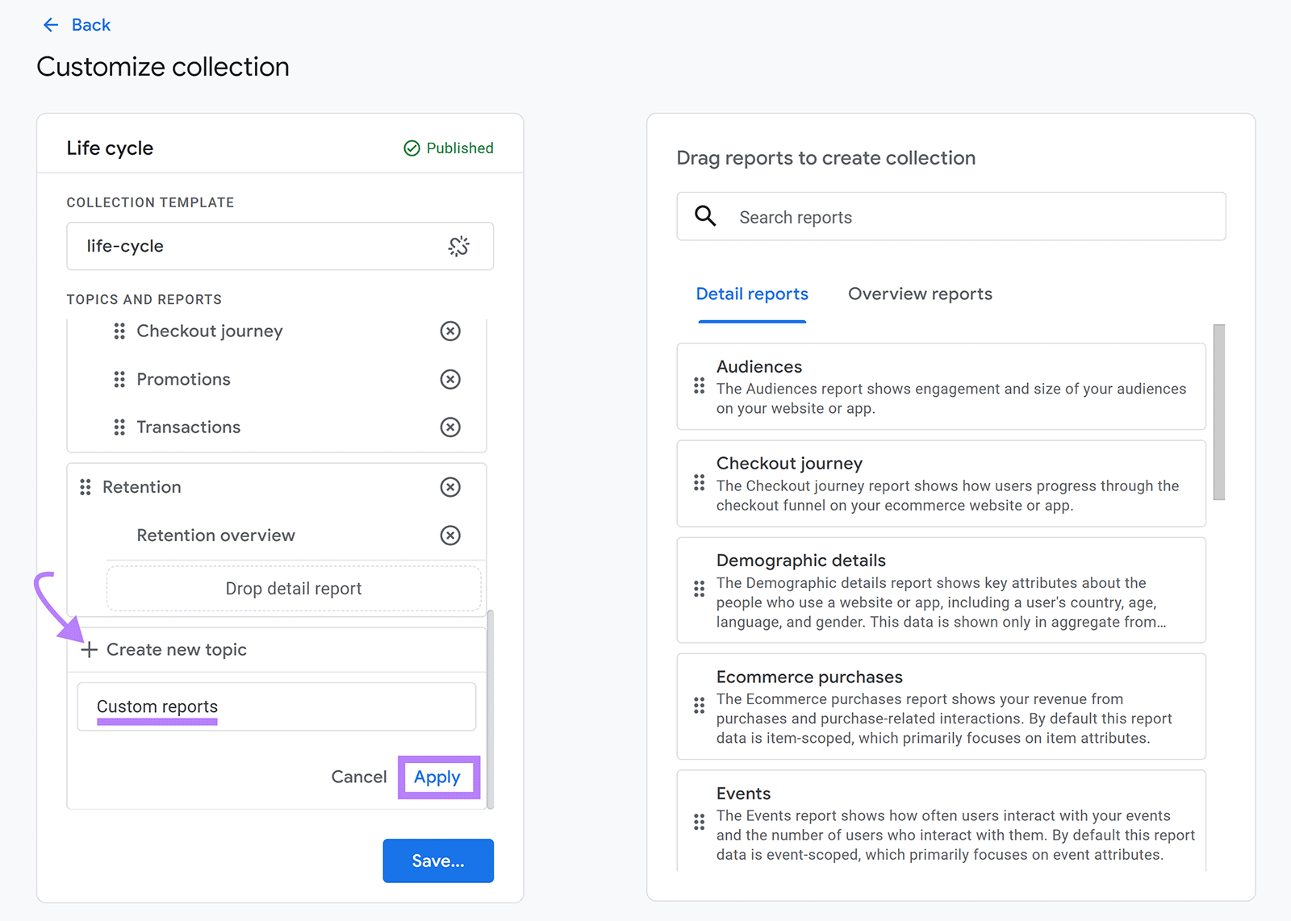Cancel the new topic creation
The width and height of the screenshot is (1291, 921).
359,777
